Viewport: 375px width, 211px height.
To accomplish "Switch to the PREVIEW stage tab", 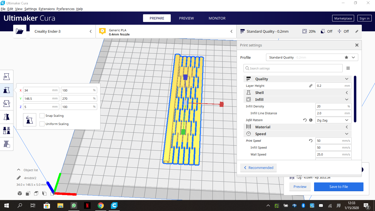I will [186, 18].
